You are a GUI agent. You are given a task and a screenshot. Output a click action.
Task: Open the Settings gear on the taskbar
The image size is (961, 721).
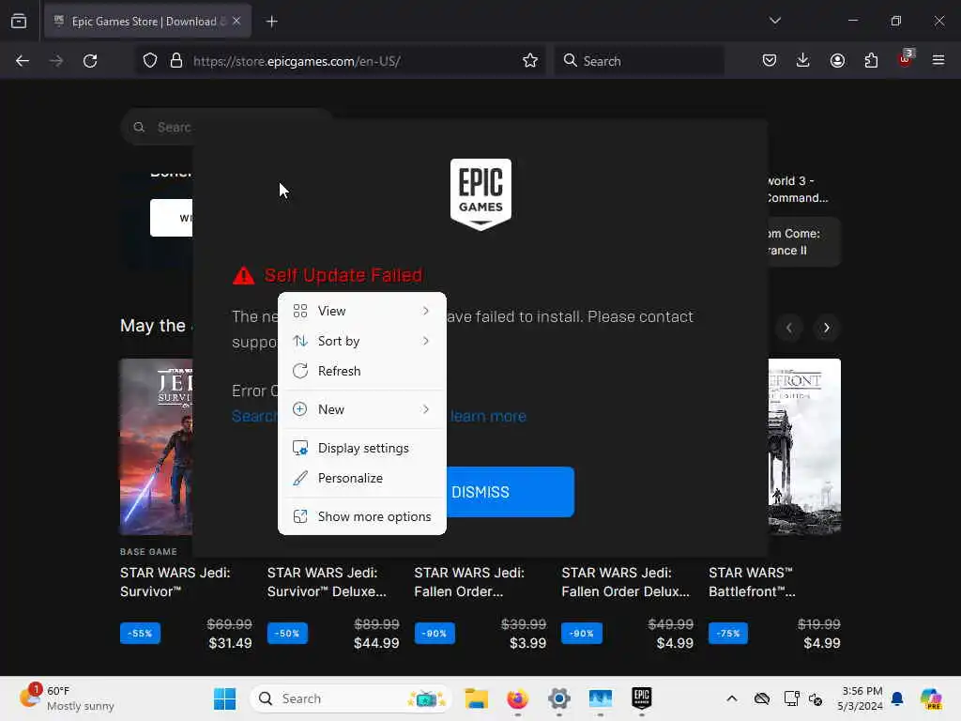tap(559, 698)
